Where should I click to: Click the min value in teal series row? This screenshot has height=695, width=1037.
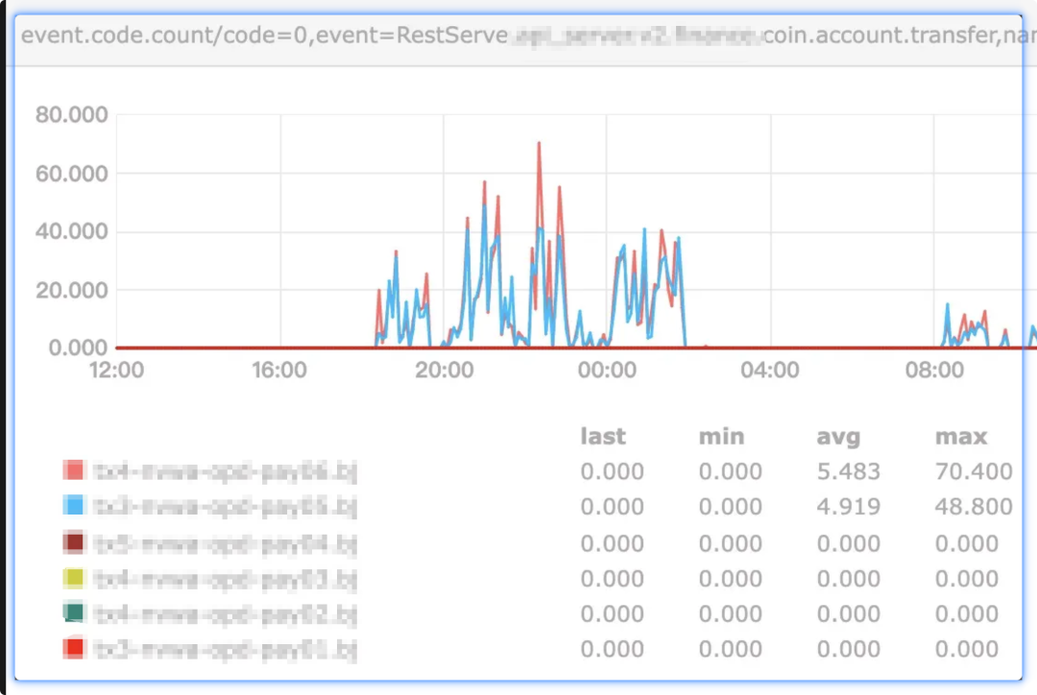pyautogui.click(x=730, y=613)
